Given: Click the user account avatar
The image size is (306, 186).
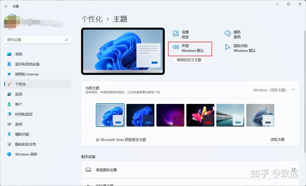Looking at the screenshot, I should [12, 22].
